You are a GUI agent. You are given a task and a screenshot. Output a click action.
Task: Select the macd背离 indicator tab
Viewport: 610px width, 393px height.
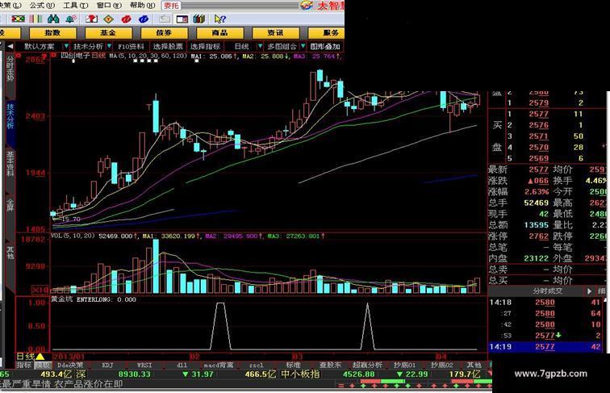coord(219,365)
